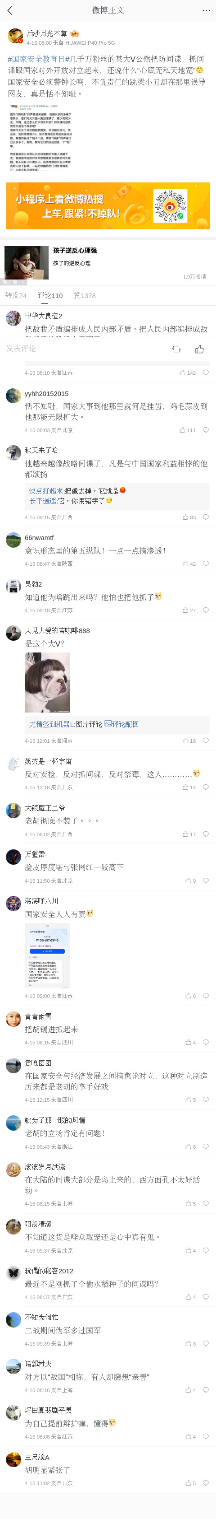Open 荡荡呼八川's attached screenshot image
This screenshot has width=216, height=1519.
(x=47, y=956)
